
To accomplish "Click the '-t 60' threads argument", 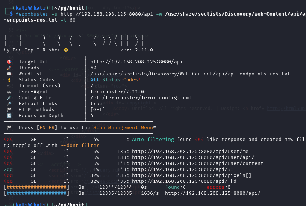I will tap(68, 20).
